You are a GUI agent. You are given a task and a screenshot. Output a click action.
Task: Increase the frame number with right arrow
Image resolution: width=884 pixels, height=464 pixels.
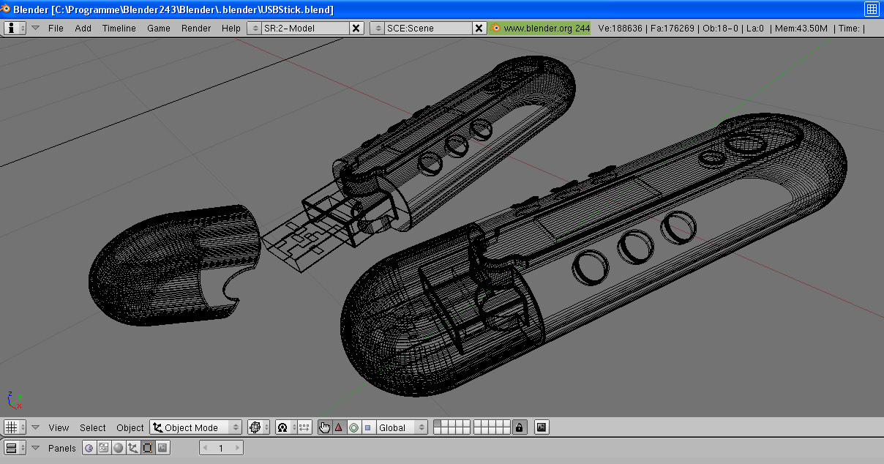[x=238, y=448]
